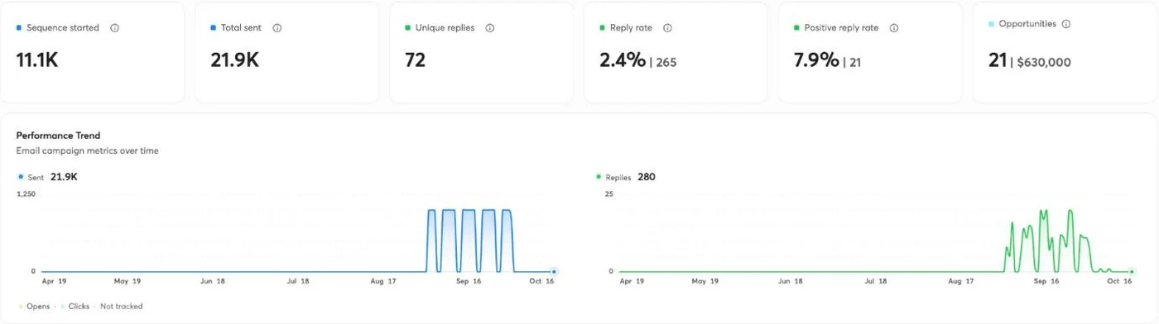Click Jun 18 label on Sent chart
This screenshot has width=1159, height=324.
coord(212,282)
